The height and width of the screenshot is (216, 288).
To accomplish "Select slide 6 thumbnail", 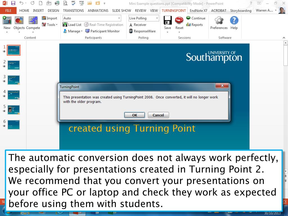I will pyautogui.click(x=13, y=125).
